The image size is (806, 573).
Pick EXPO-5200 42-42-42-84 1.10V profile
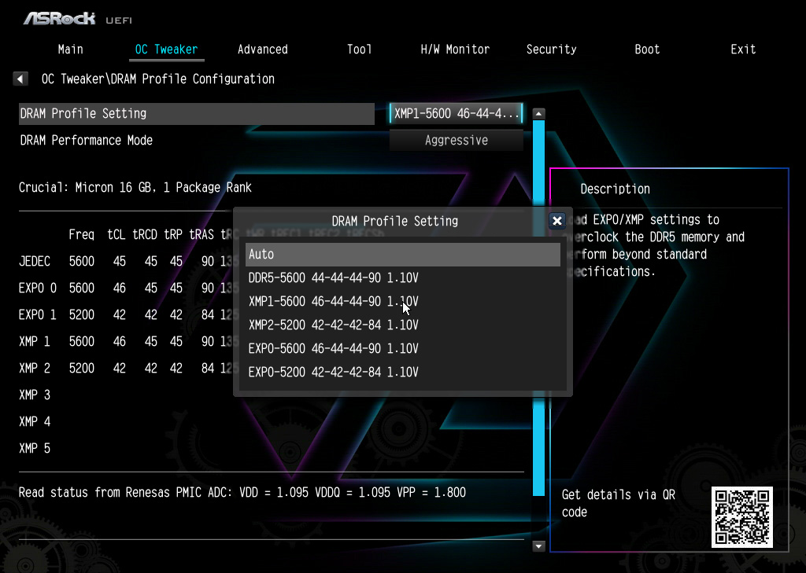(x=402, y=373)
